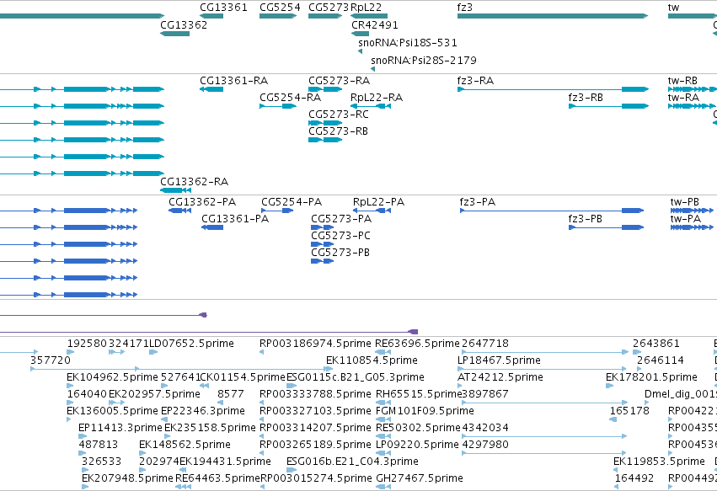717x491 pixels.
Task: Select the fz3-RB transcript label
Action: tap(586, 98)
